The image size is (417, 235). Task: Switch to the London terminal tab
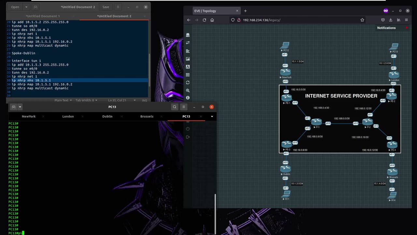click(x=68, y=116)
